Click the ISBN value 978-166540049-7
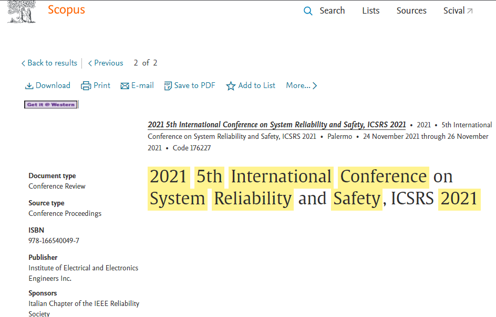Image resolution: width=496 pixels, height=317 pixels. 54,241
